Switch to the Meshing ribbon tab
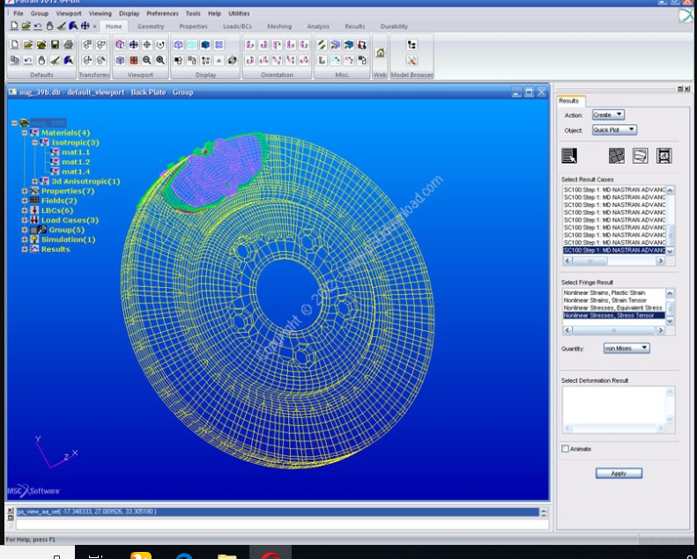Screen dimensions: 697x559 [279, 26]
